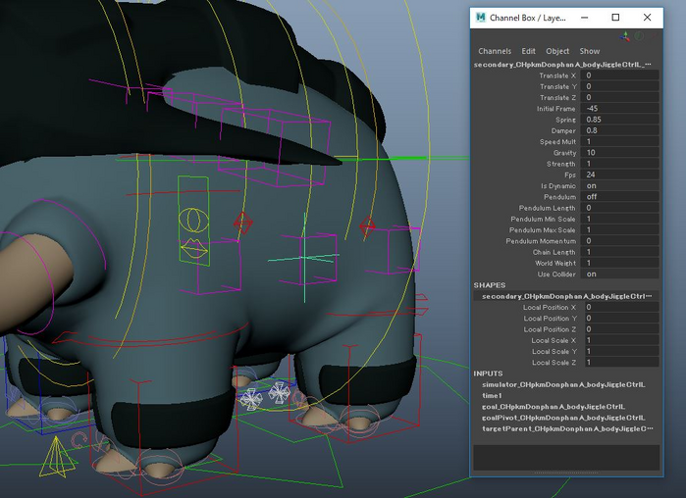Select the simulator_CHpkmDonphanA_bodyJiggleCtrlL input node
This screenshot has width=686, height=498.
[563, 384]
